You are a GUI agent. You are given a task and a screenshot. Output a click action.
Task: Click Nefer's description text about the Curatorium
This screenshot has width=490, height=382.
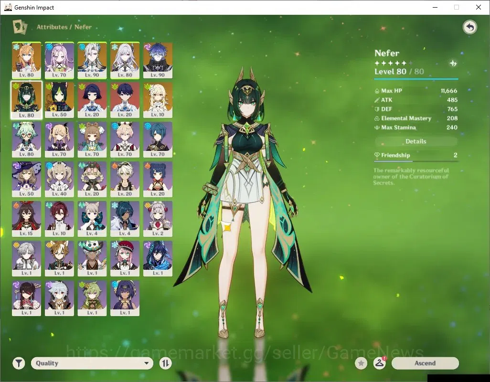411,177
